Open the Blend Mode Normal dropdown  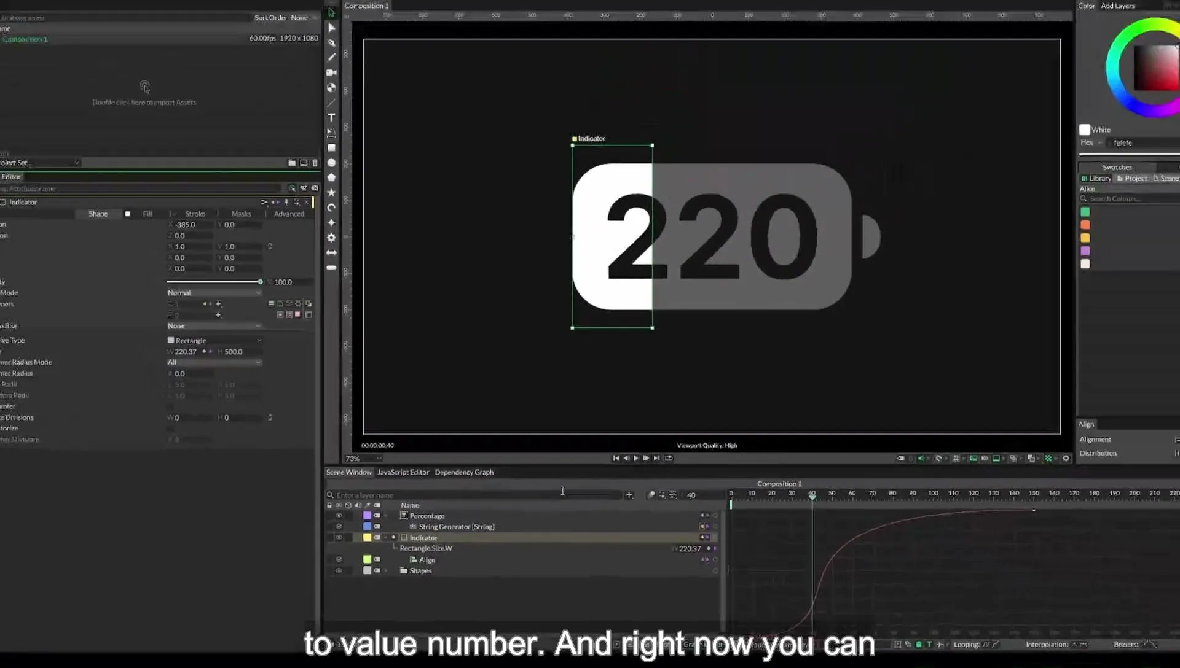click(214, 293)
